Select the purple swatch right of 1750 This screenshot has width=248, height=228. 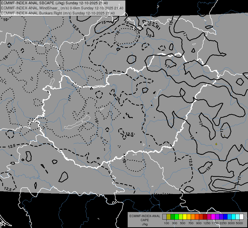(x=217, y=217)
